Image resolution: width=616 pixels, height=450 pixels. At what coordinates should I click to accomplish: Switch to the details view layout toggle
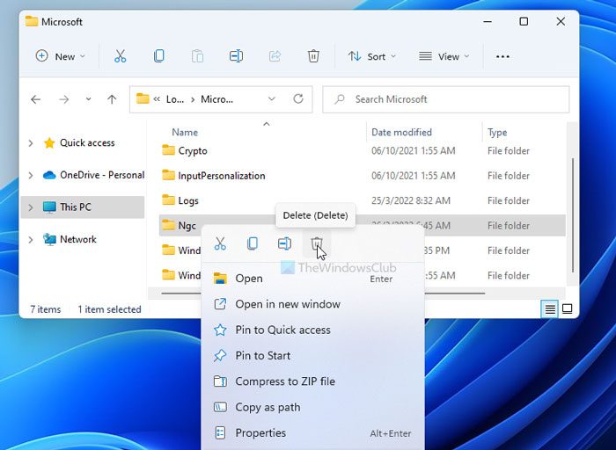pos(550,308)
